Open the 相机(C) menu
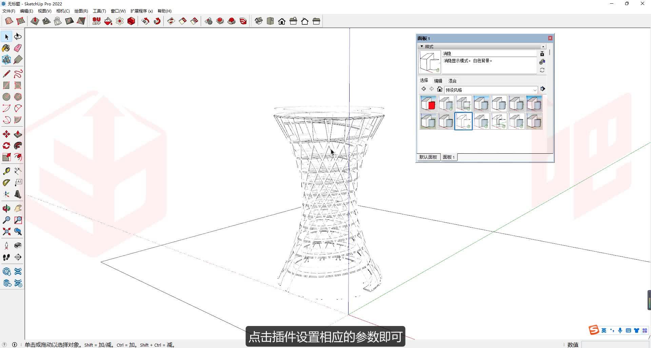This screenshot has height=348, width=651. 63,11
